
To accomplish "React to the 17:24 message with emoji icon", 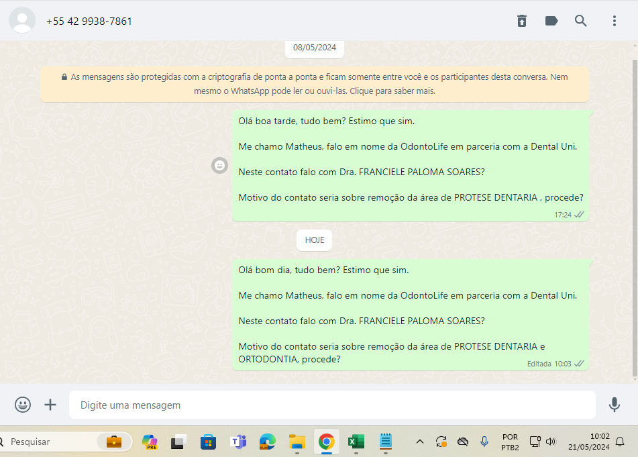I will pyautogui.click(x=220, y=165).
